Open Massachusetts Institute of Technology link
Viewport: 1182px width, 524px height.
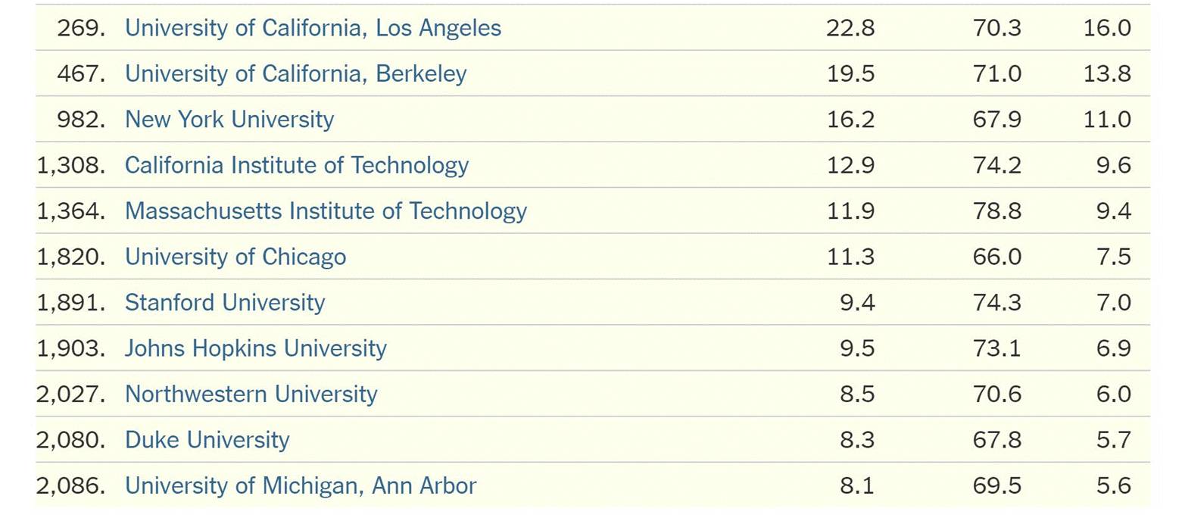click(326, 211)
